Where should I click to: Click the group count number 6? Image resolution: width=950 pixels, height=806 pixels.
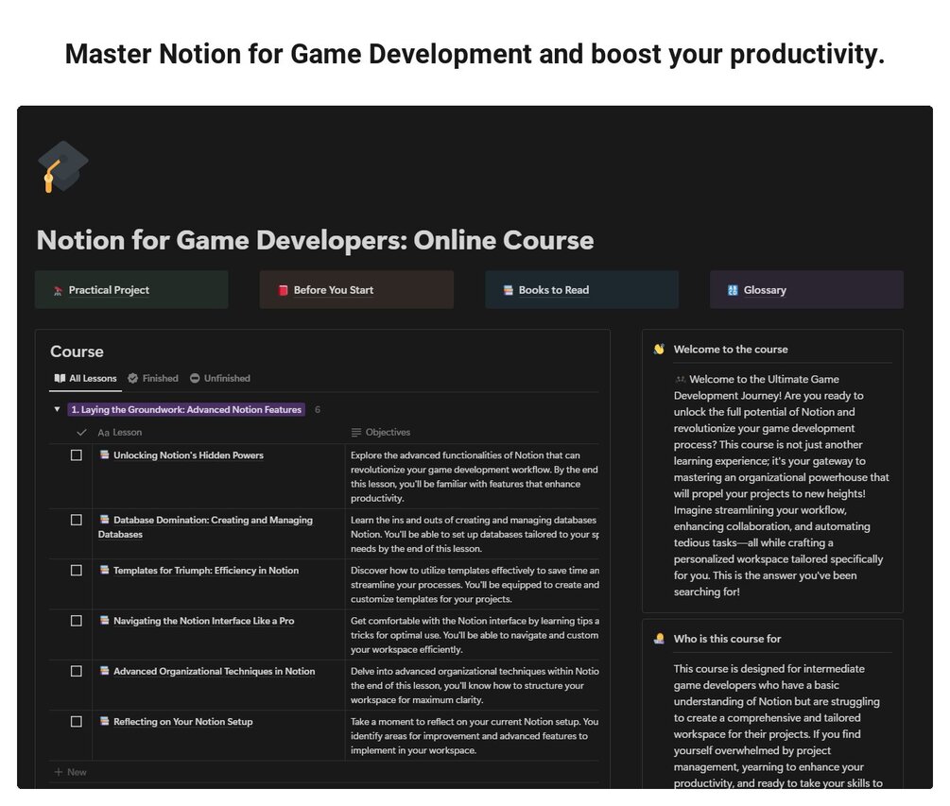(318, 409)
